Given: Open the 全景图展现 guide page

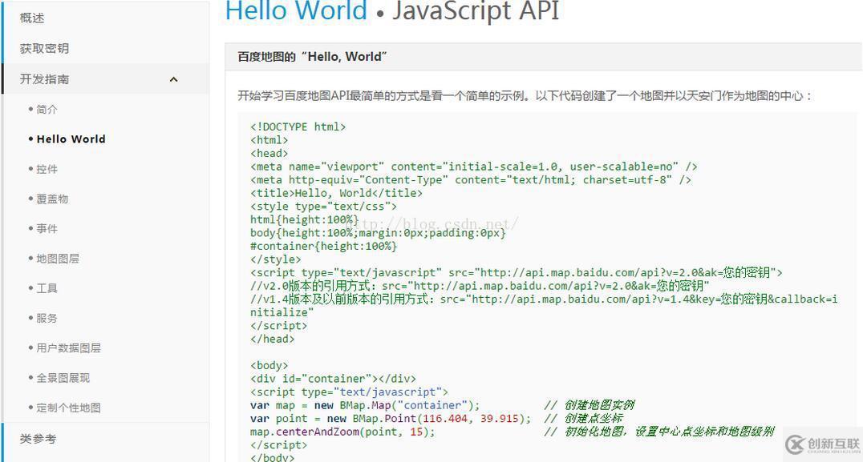Looking at the screenshot, I should click(x=63, y=378).
